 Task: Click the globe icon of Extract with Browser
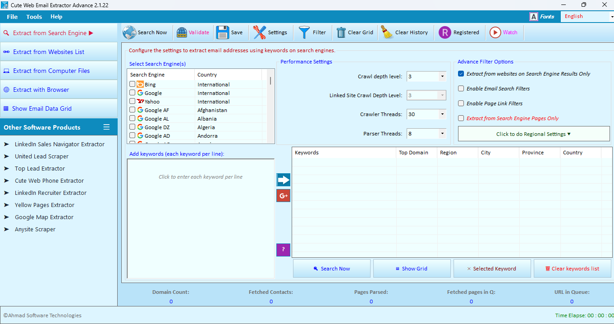pos(6,90)
